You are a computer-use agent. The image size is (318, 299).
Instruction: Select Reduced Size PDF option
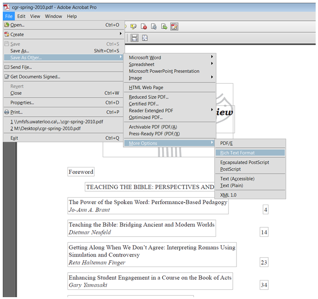point(149,97)
